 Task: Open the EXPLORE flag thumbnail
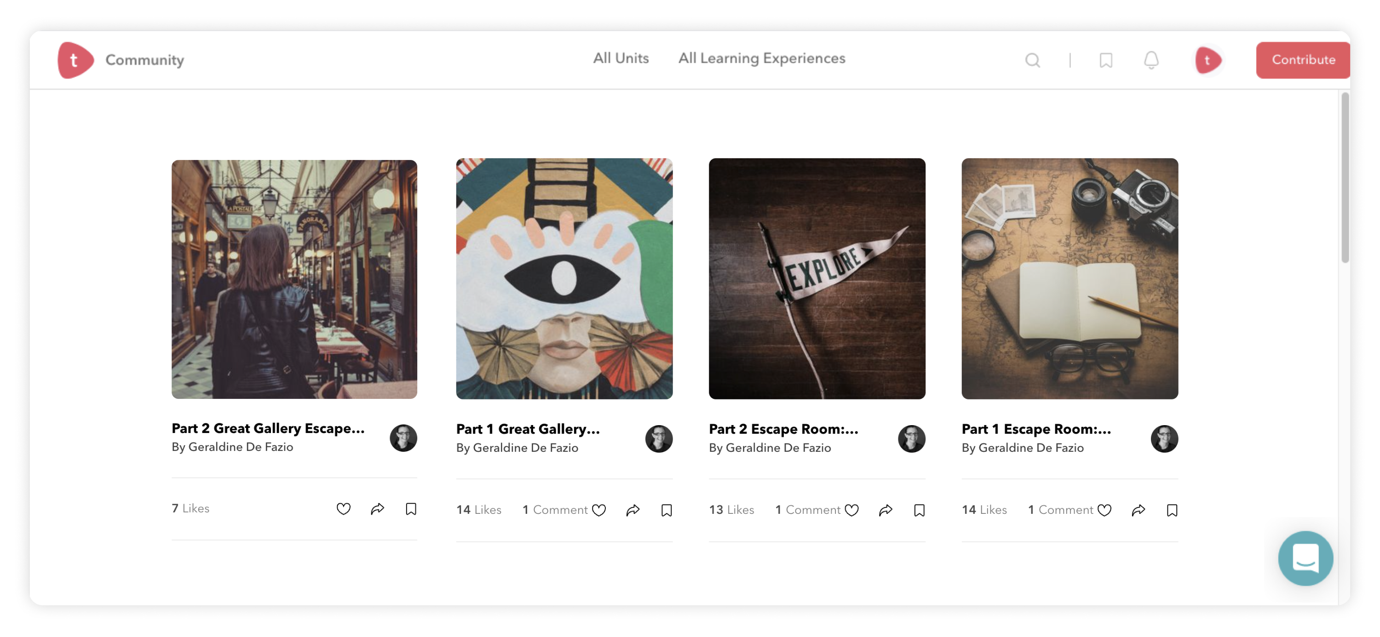[816, 279]
